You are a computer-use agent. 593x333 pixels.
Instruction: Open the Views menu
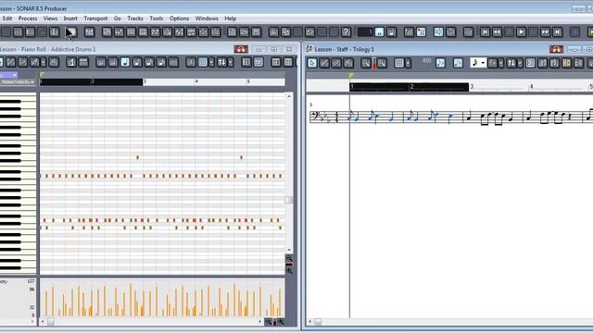click(50, 18)
